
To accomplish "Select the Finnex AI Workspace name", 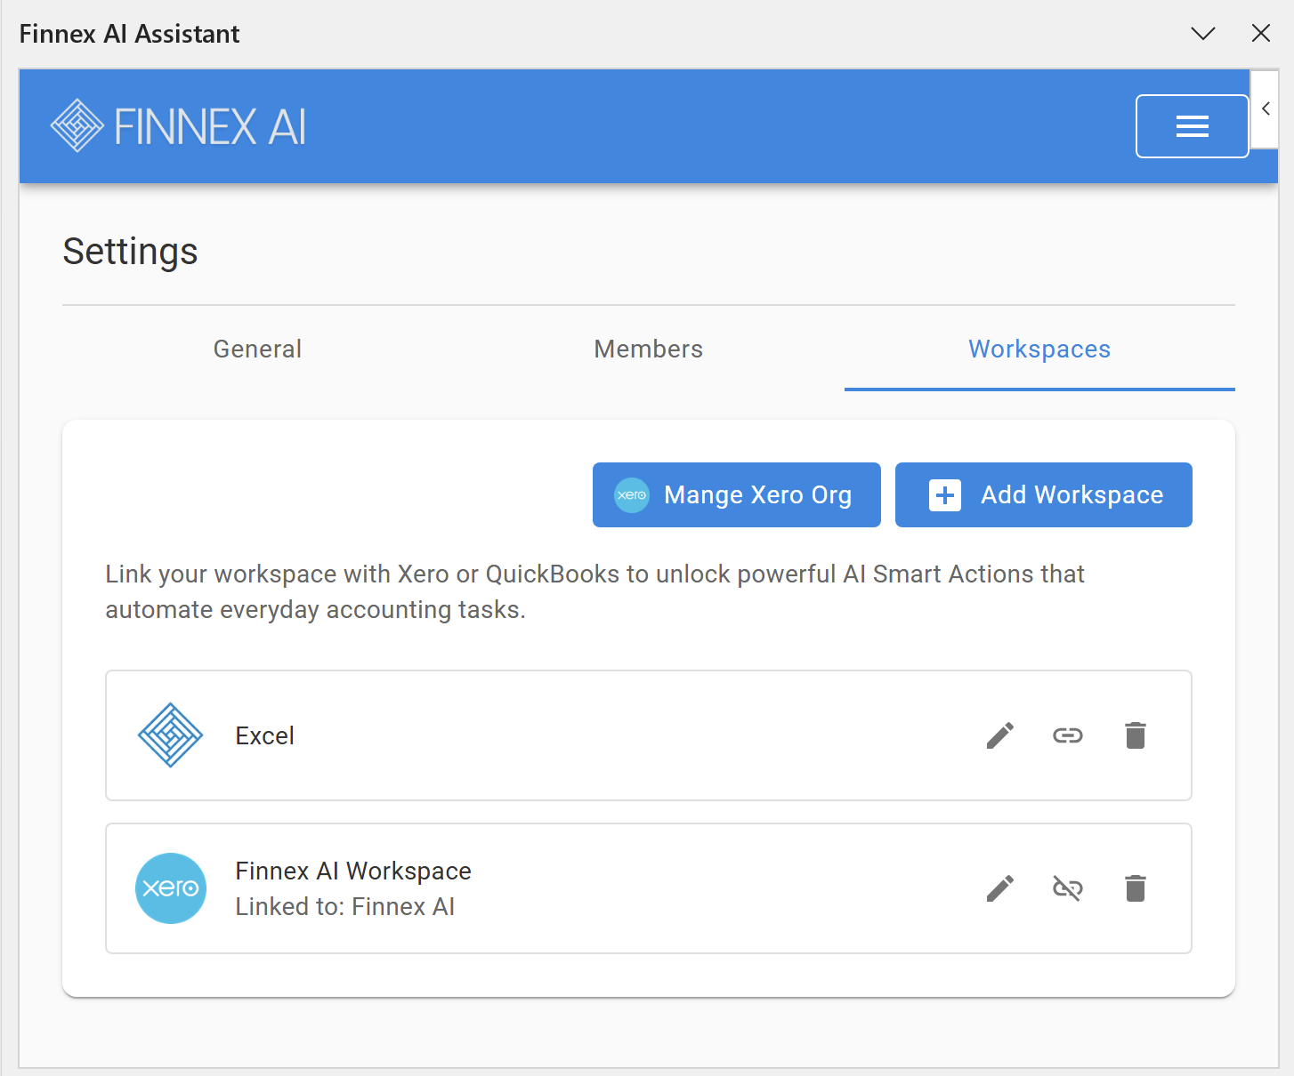I will pyautogui.click(x=353, y=871).
